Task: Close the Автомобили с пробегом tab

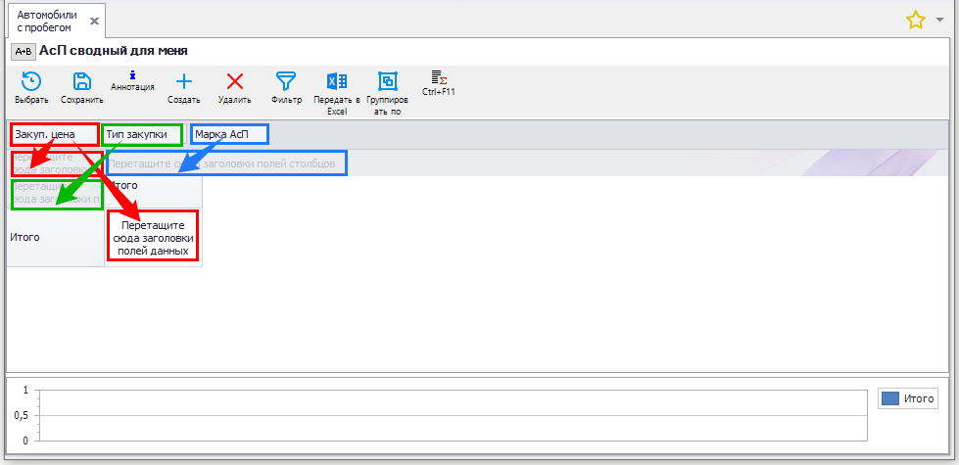Action: tap(93, 21)
